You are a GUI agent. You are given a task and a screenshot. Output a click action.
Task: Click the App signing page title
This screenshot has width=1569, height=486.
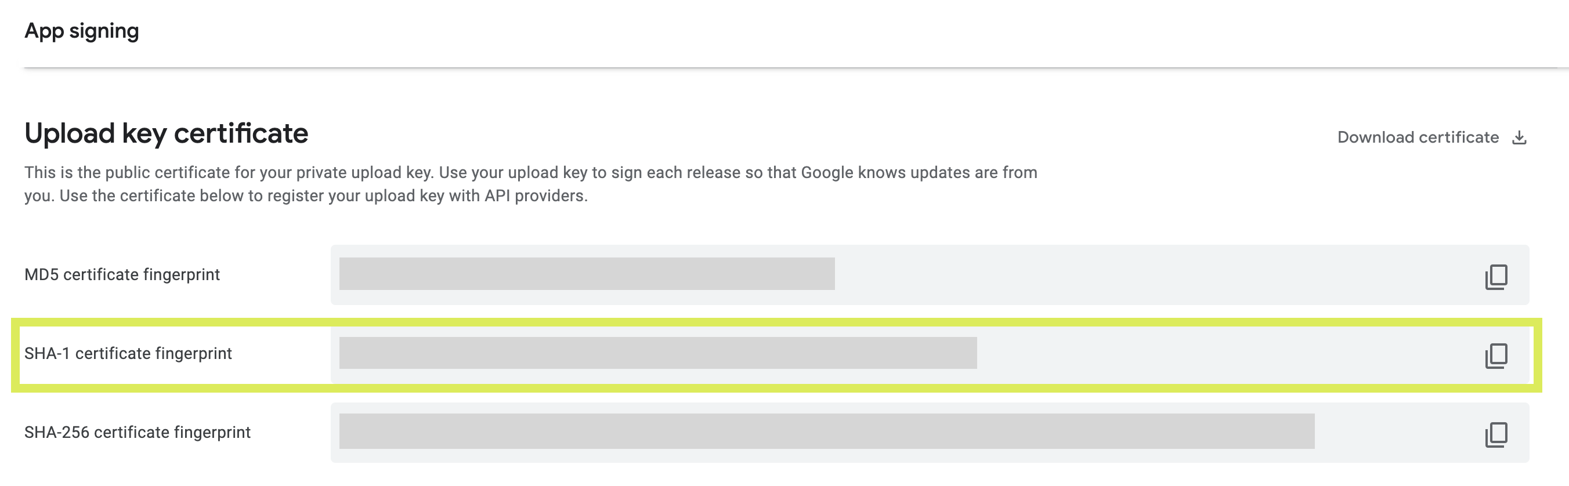click(82, 31)
